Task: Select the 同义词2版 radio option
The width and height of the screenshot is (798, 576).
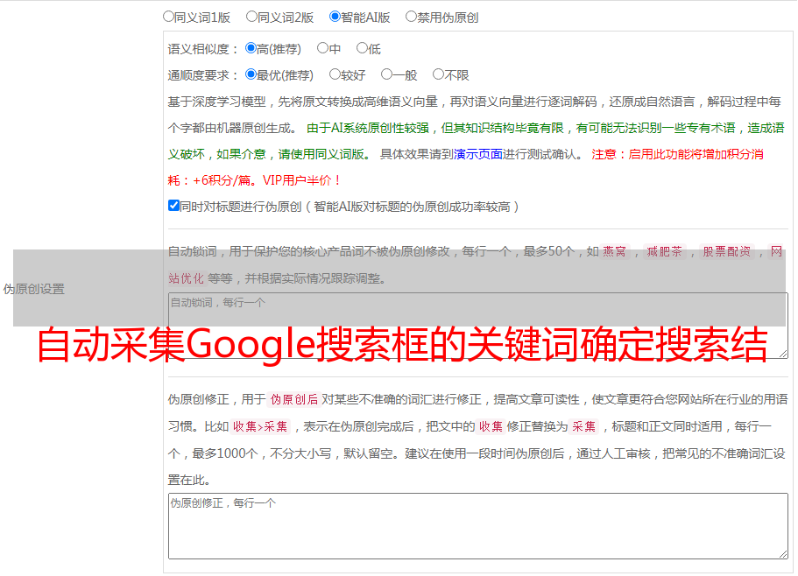Action: pyautogui.click(x=251, y=17)
